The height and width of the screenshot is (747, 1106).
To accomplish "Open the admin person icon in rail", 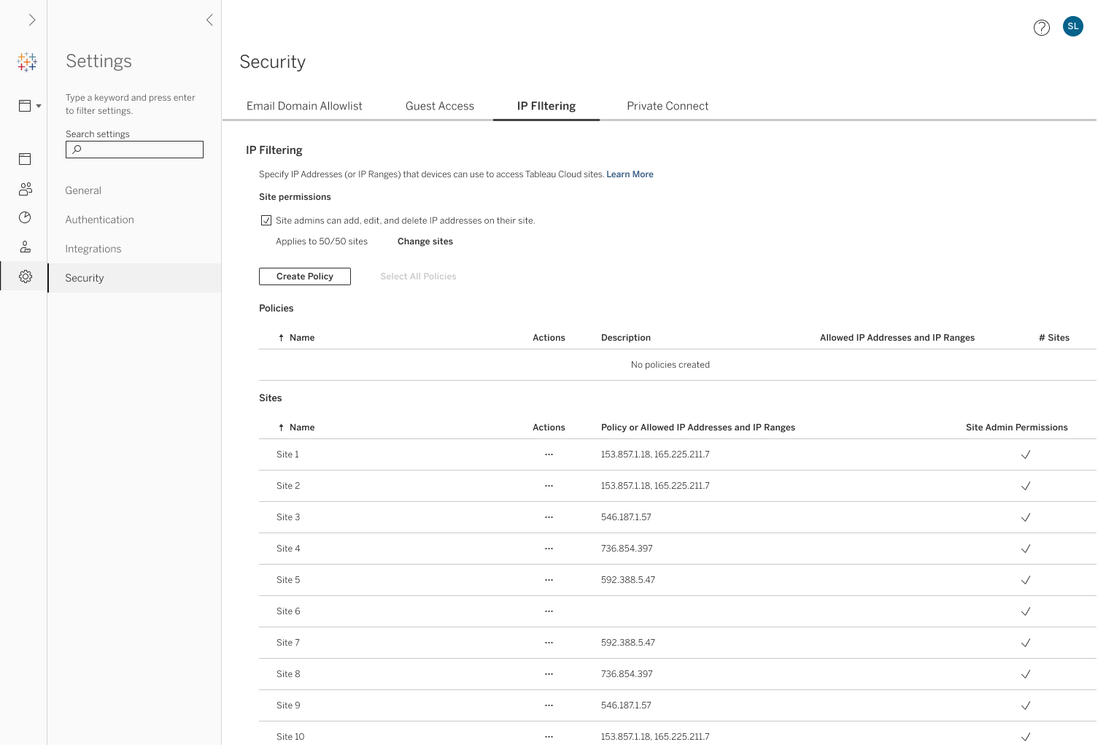I will point(25,247).
